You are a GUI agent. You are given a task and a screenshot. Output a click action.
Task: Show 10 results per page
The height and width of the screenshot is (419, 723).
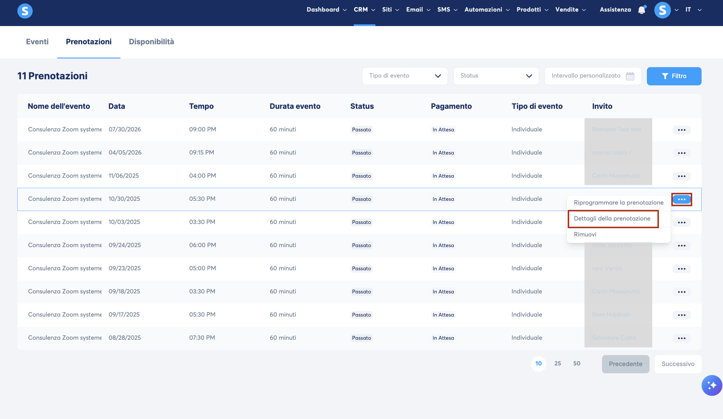(538, 363)
